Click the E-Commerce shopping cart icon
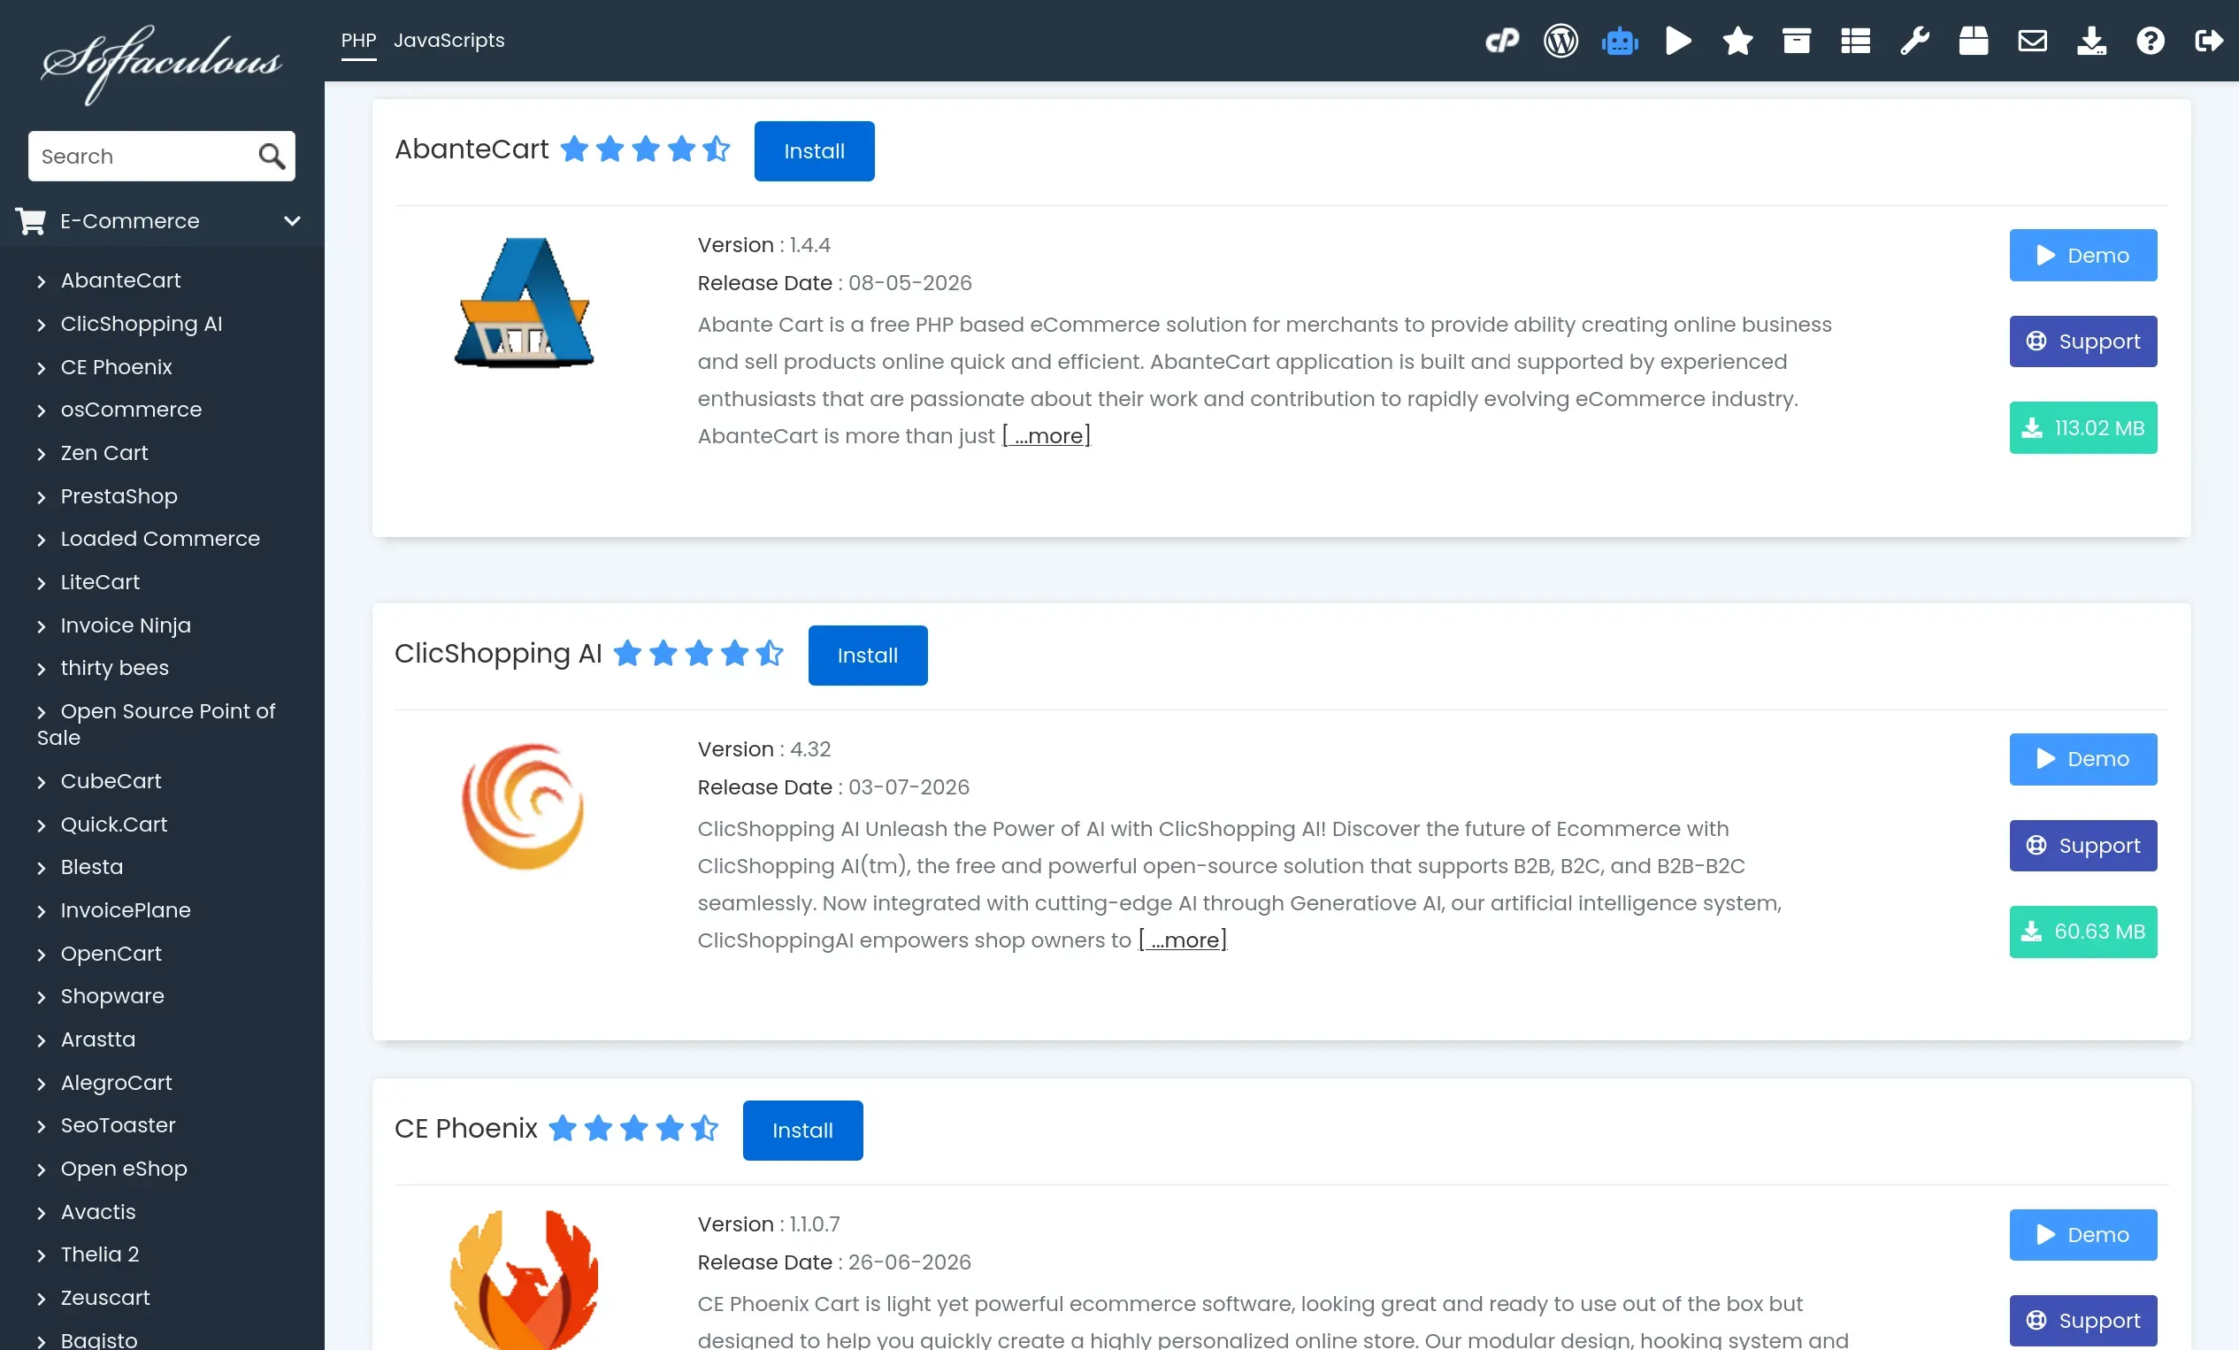Screen dimensions: 2239x1350 pyautogui.click(x=31, y=221)
